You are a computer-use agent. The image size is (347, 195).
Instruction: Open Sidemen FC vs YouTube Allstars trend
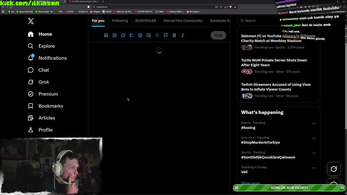pyautogui.click(x=278, y=38)
